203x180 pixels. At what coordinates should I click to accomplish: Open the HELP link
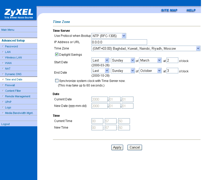click(191, 10)
